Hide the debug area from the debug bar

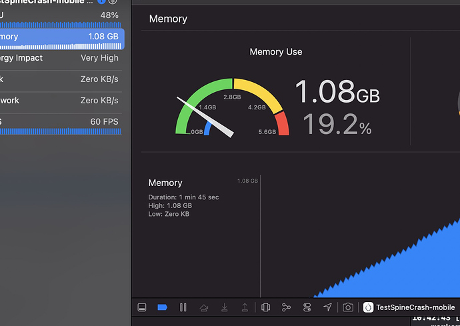tap(142, 307)
